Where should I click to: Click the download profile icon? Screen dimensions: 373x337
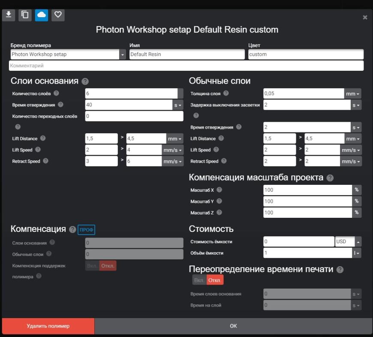click(9, 15)
